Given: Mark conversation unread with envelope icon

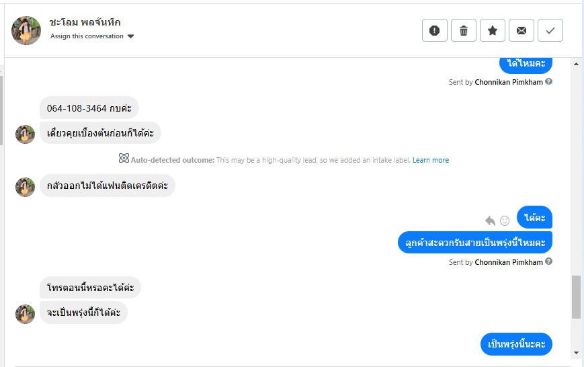Looking at the screenshot, I should coord(522,30).
